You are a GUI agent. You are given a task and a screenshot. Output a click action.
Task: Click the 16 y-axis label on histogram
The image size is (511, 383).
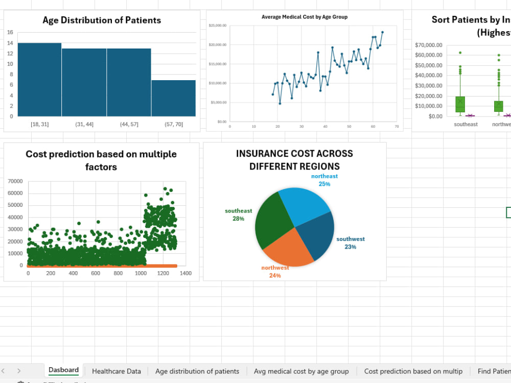coord(10,32)
